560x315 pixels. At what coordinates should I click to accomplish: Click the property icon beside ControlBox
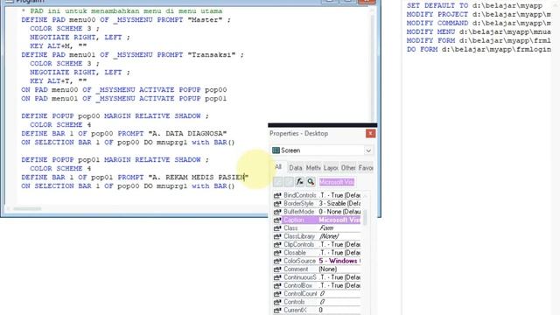pos(277,286)
